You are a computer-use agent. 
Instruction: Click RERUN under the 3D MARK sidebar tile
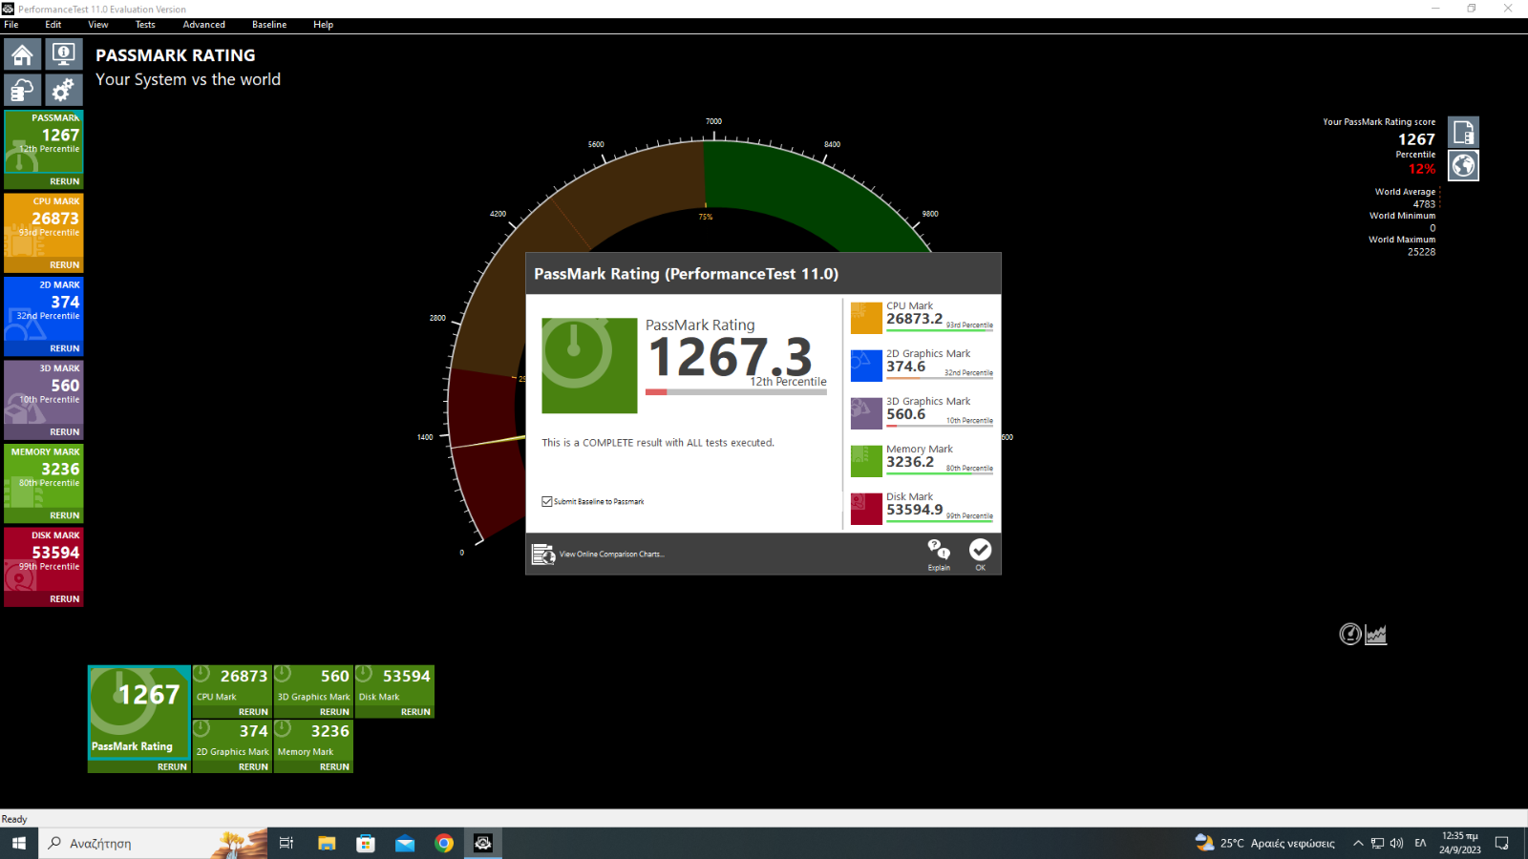(x=65, y=432)
